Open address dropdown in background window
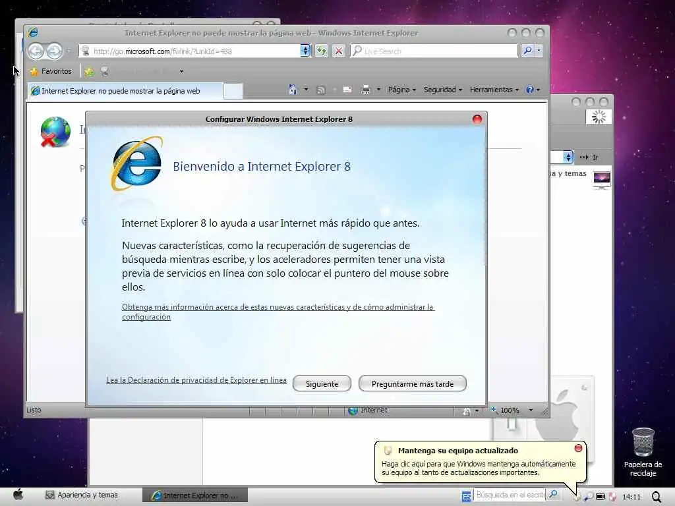Viewport: 675px width, 506px height. (568, 157)
